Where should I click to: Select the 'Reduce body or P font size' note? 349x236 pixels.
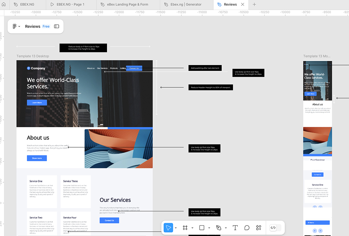tap(83, 48)
